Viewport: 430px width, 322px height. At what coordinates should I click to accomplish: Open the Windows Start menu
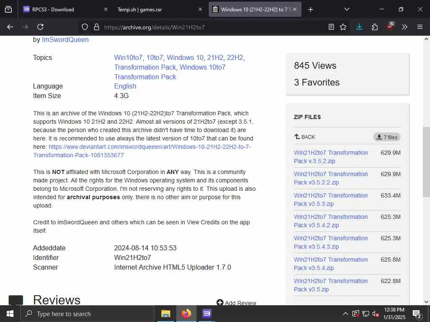[x=10, y=314]
